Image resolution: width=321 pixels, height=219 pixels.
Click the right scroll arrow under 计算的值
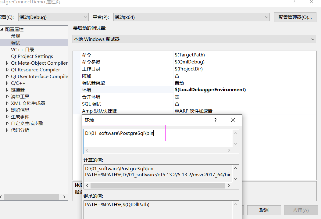point(229,185)
